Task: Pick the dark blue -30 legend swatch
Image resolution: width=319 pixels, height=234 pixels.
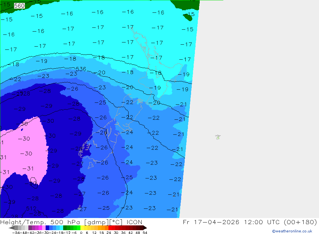Action: coord(47,228)
